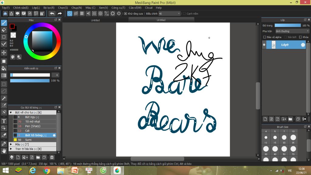The image size is (311, 175).
Task: Open the Bộ lọc(R) menu
Action: (49, 8)
